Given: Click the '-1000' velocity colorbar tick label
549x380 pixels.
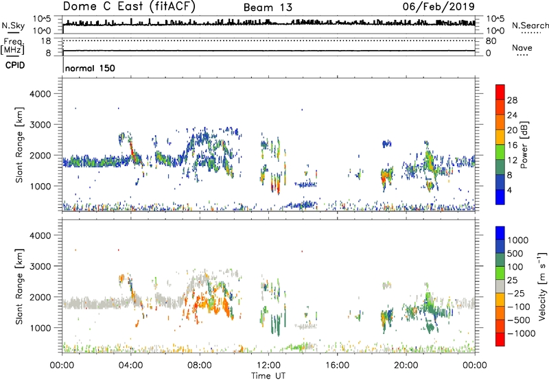Looking at the screenshot, I should 521,333.
